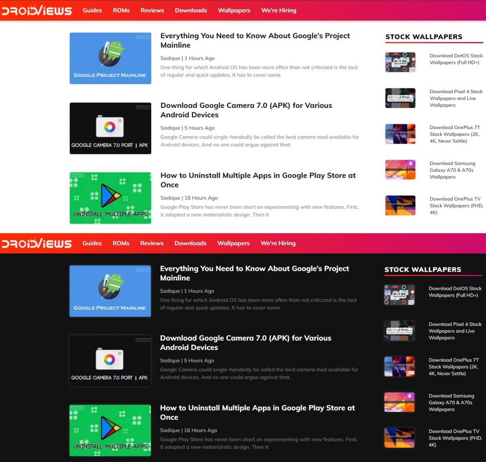Click the DroidViews logo in the dark-theme header
The height and width of the screenshot is (462, 486).
coord(36,243)
